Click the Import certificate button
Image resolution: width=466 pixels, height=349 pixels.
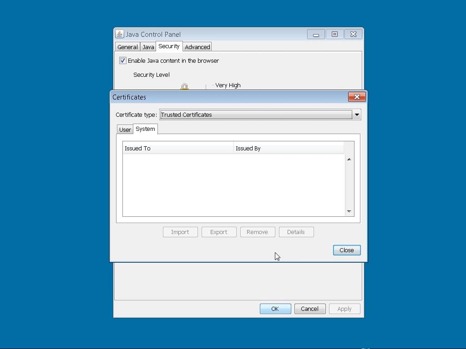click(180, 232)
